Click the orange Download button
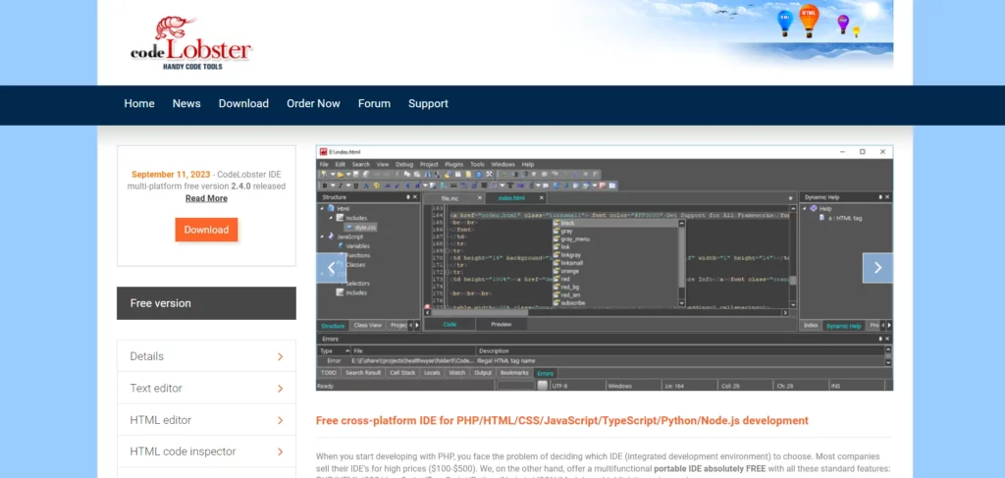The width and height of the screenshot is (1005, 478). [x=206, y=230]
